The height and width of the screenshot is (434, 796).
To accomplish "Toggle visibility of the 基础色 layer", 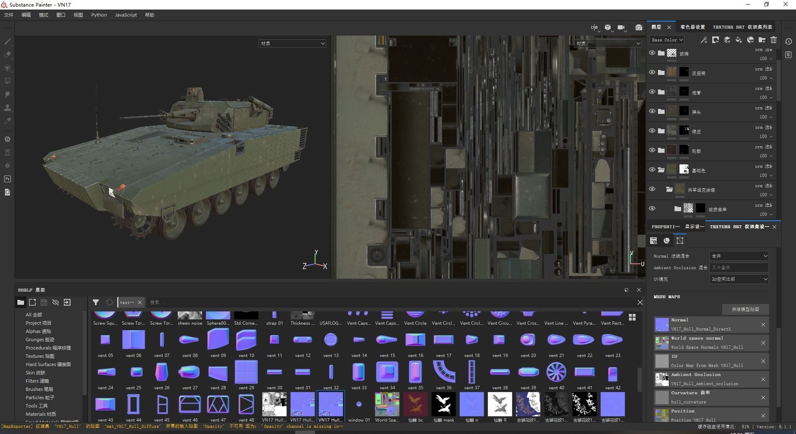I will (652, 170).
